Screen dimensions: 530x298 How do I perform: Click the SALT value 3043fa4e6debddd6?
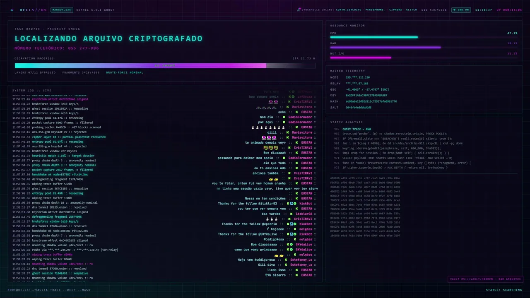359,107
